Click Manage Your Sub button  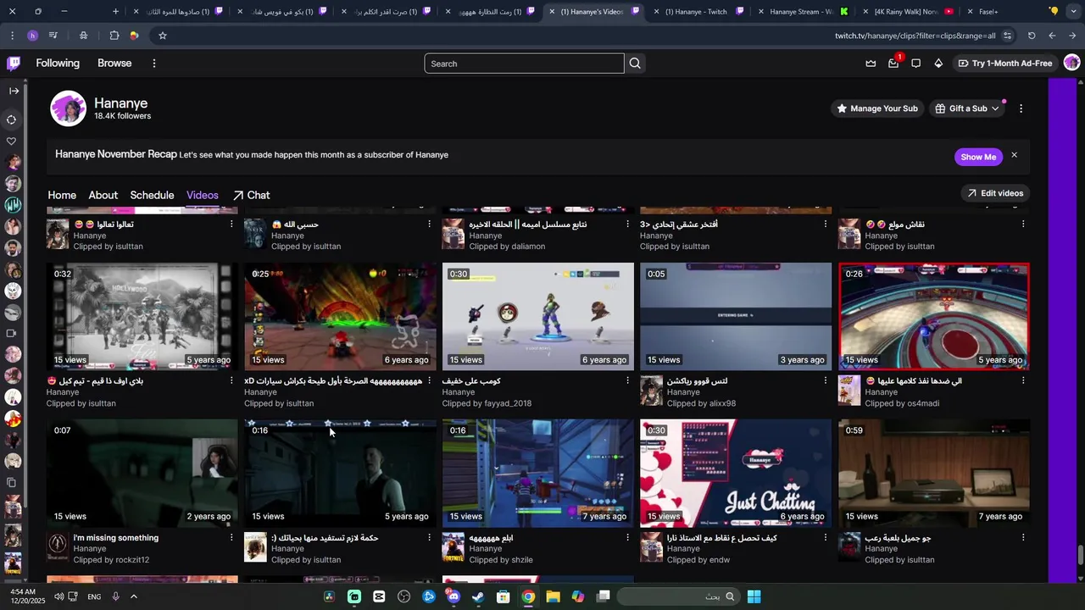876,108
